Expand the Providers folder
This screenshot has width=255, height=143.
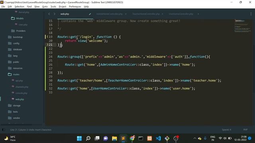pos(18,31)
